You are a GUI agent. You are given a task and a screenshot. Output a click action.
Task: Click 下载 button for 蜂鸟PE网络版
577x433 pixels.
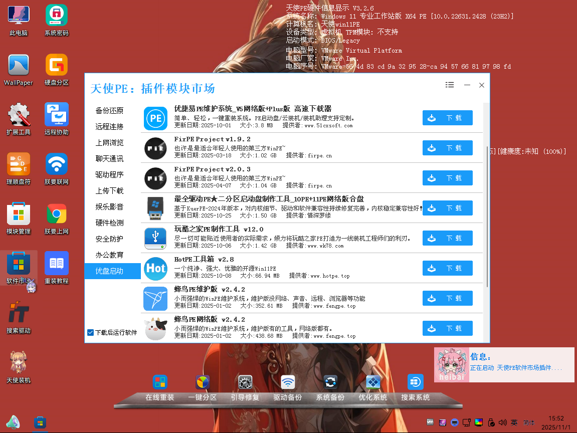[x=447, y=328]
